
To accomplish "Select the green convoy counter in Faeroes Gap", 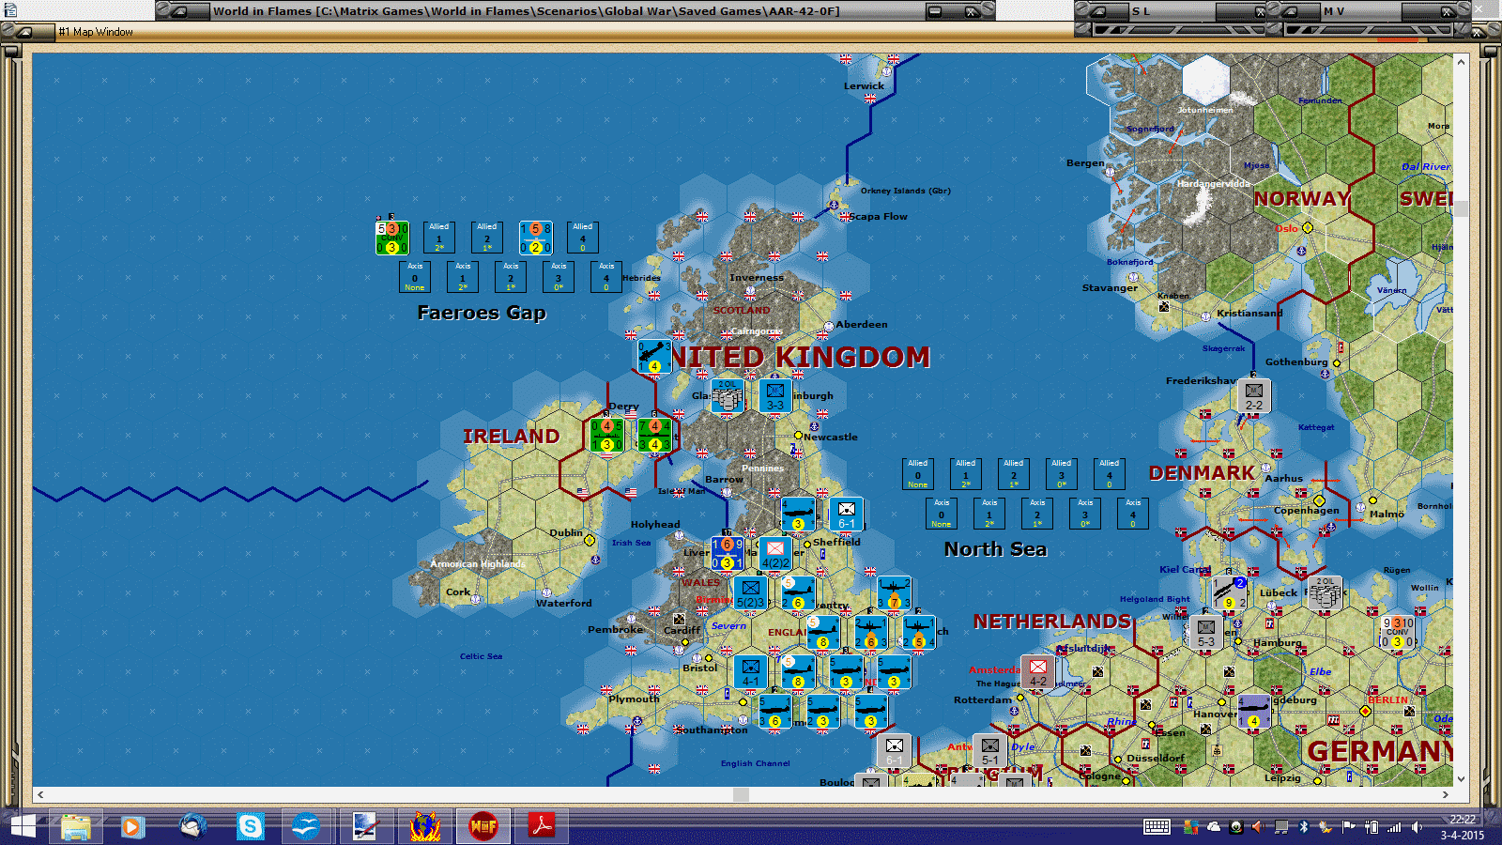I will tap(391, 238).
